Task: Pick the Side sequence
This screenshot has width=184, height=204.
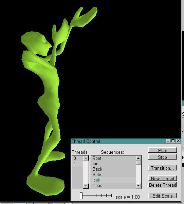Action: [x=113, y=174]
